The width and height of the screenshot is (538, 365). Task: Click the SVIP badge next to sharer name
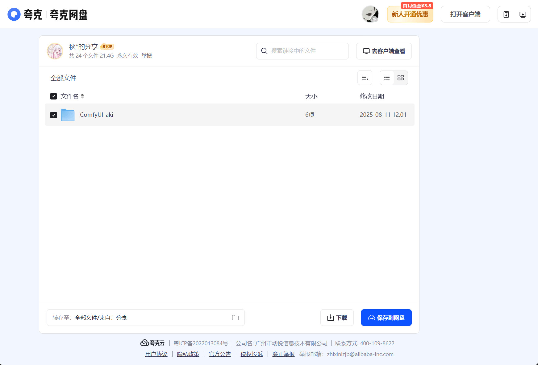(107, 47)
